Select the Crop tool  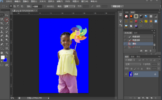[2, 23]
